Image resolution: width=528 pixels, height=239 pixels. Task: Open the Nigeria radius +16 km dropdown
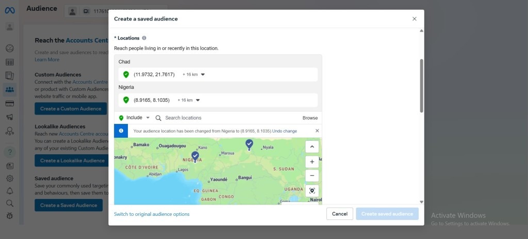(189, 100)
